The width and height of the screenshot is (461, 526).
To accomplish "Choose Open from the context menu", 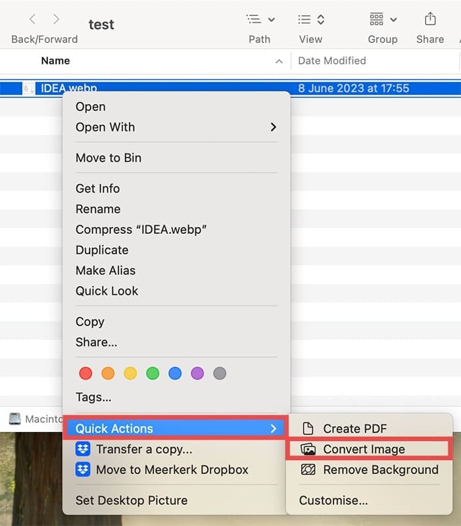I will pos(176,107).
